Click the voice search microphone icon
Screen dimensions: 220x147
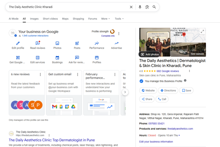(x=140, y=7)
